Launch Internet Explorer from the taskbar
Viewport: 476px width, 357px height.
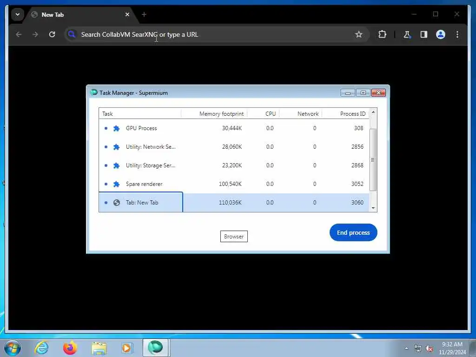tap(41, 348)
